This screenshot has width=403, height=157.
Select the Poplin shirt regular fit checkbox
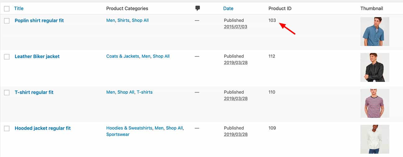7,21
